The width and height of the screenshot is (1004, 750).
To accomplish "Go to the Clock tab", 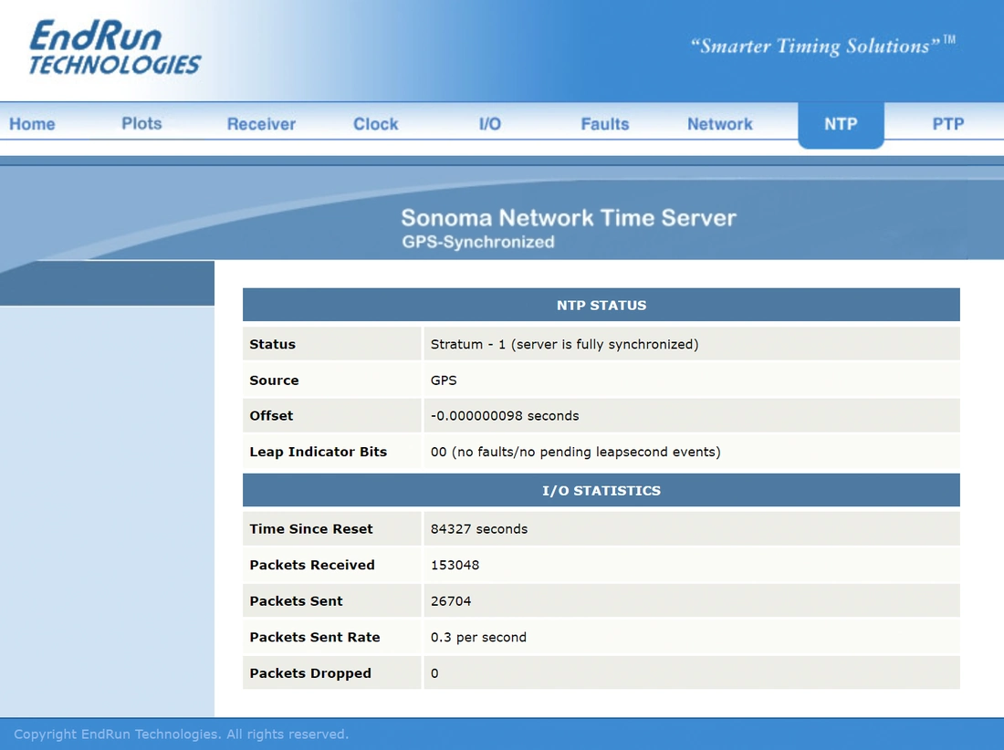I will pos(376,124).
